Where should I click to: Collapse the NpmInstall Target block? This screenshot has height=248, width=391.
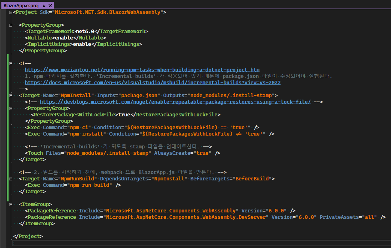10,95
